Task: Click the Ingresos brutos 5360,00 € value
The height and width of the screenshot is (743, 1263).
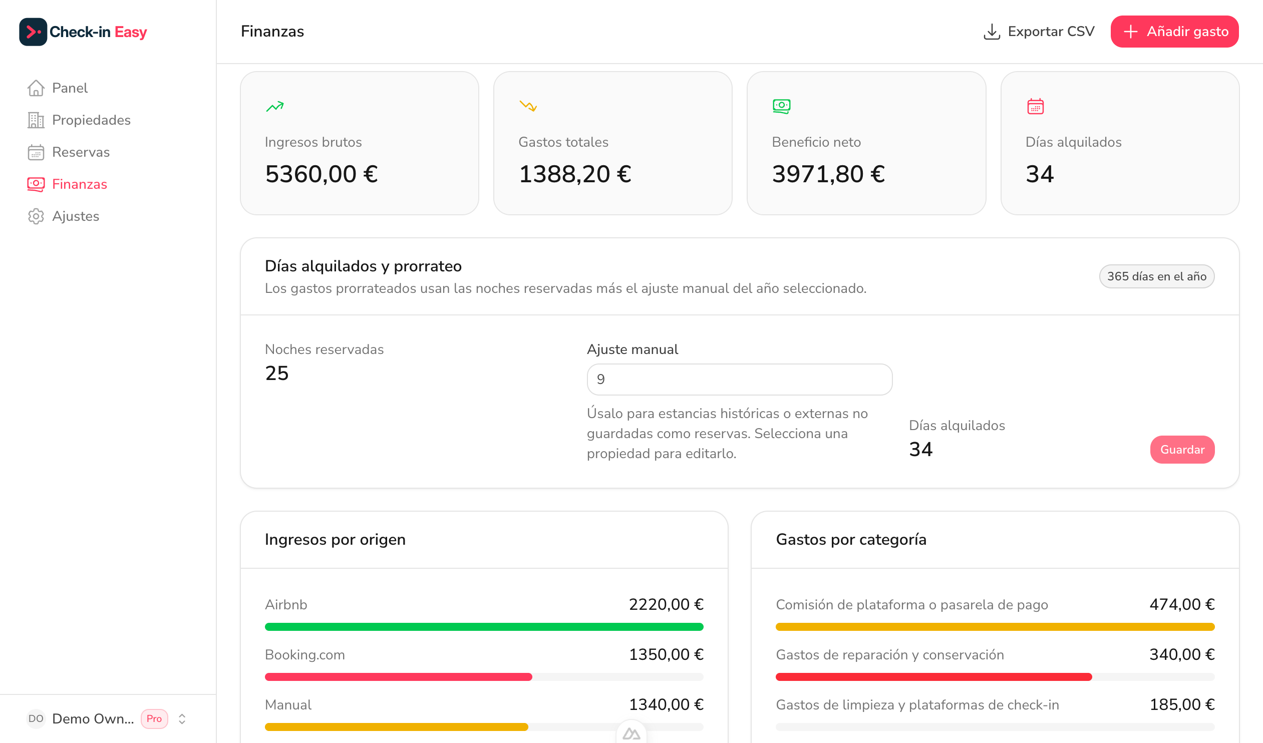Action: point(322,174)
